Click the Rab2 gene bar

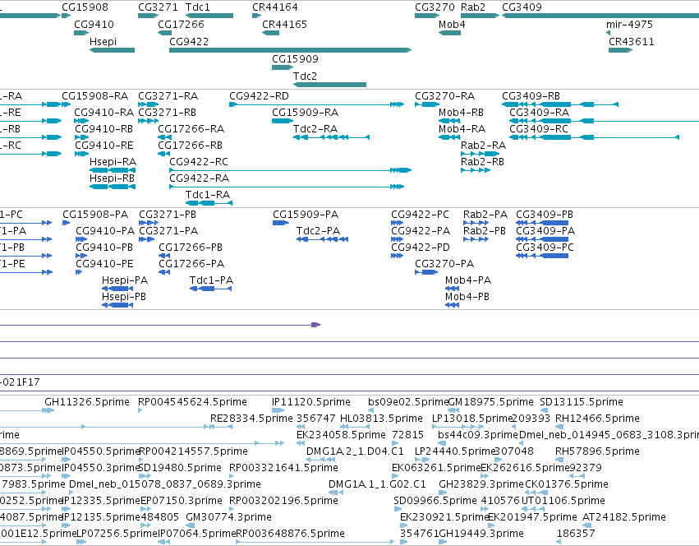[480, 16]
